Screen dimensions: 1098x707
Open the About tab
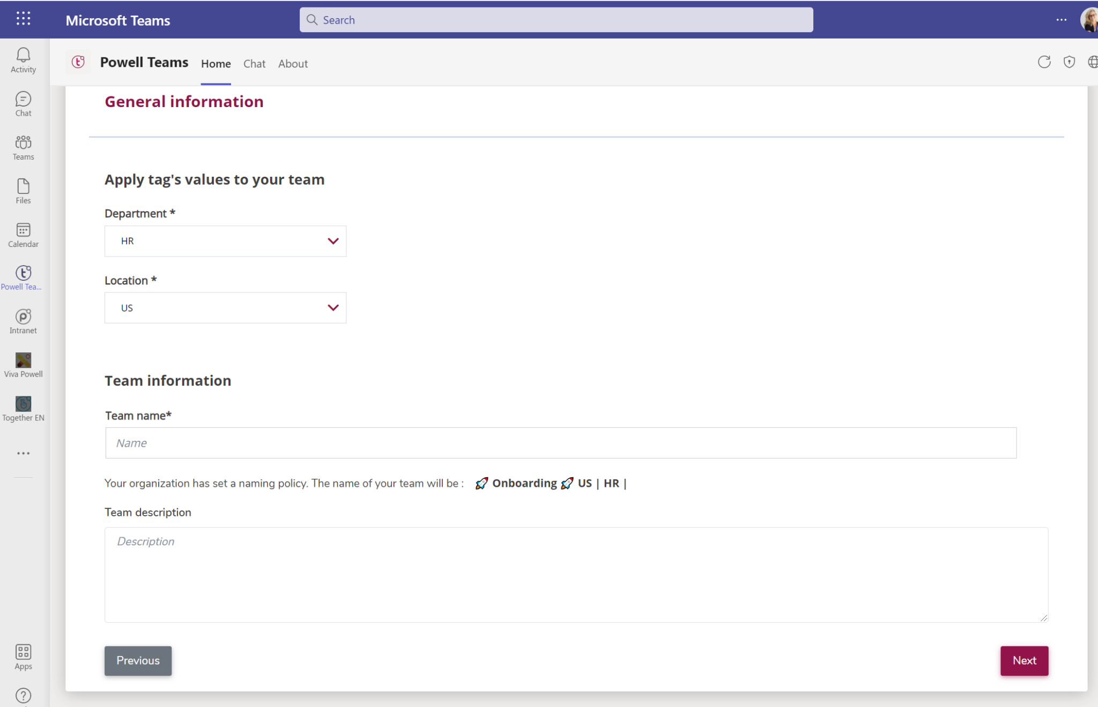click(x=293, y=63)
